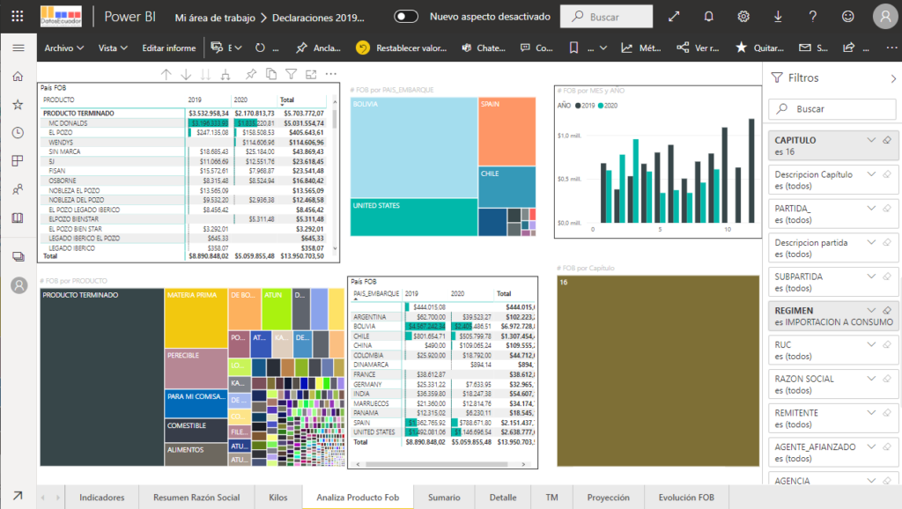Screen dimensions: 902x509
Task: Switch to the Sumario tab
Action: click(x=444, y=497)
